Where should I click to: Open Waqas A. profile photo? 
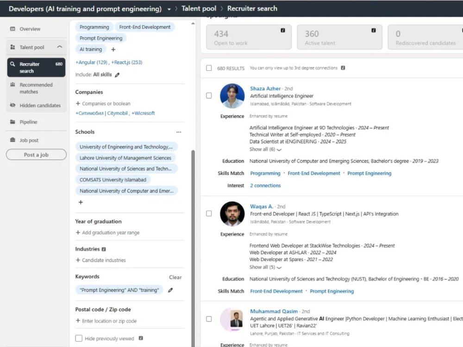click(232, 214)
